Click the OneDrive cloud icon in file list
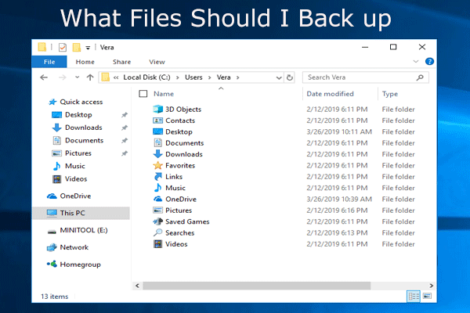The height and width of the screenshot is (313, 470). point(157,199)
